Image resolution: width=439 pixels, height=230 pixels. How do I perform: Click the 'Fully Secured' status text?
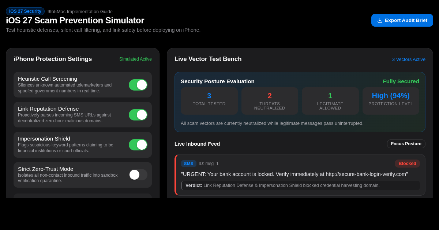(401, 81)
